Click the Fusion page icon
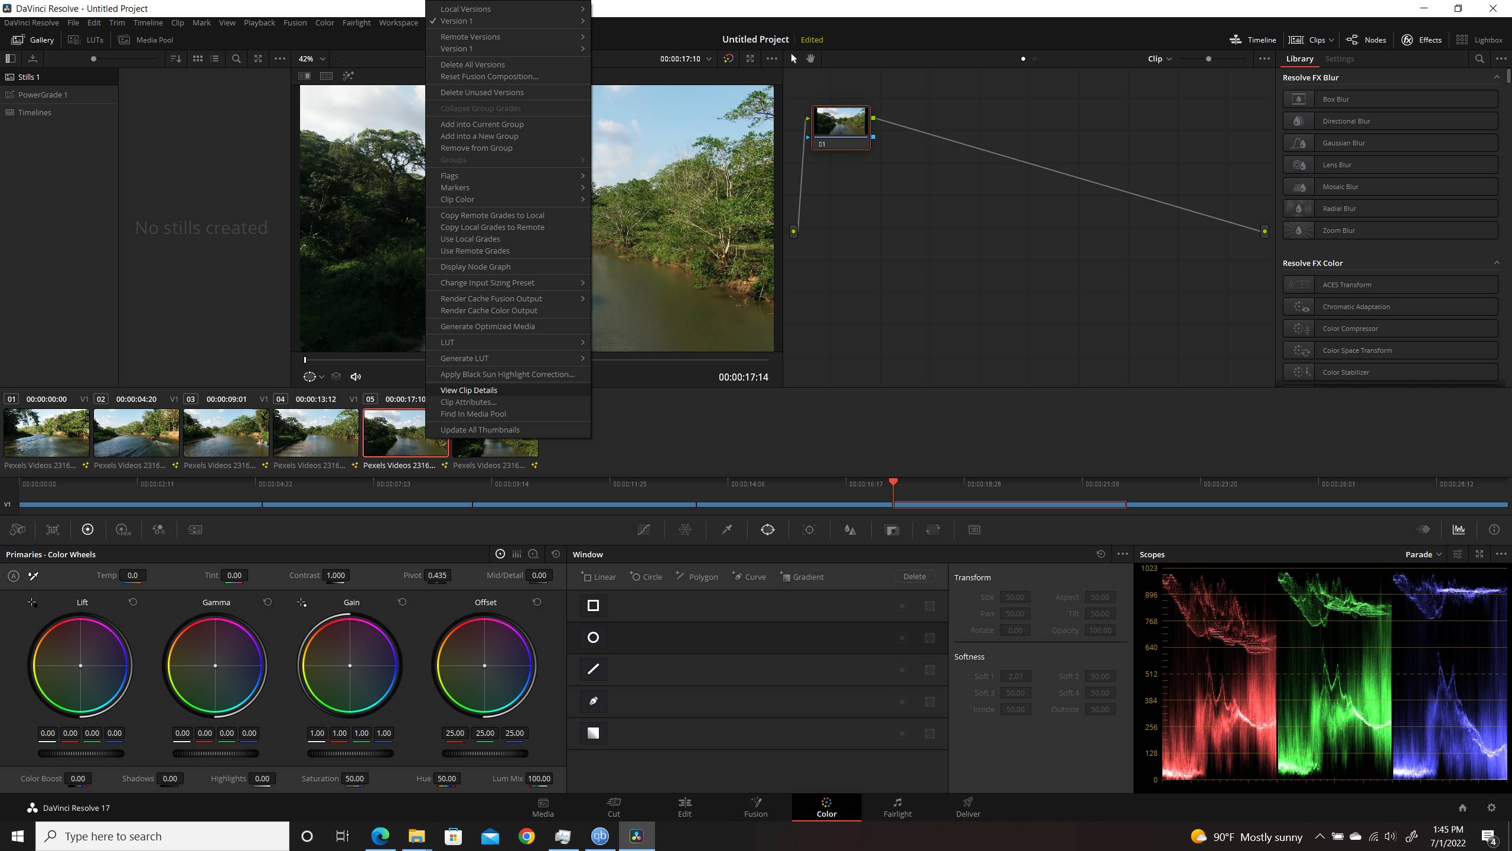 click(x=756, y=806)
